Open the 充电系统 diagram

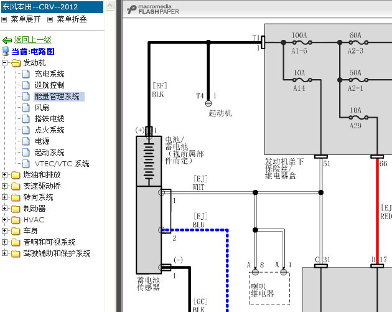[50, 74]
